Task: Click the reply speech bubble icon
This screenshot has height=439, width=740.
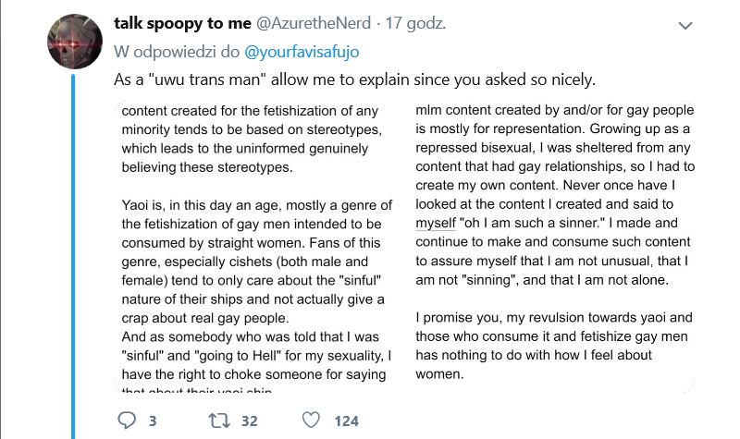Action: click(127, 421)
